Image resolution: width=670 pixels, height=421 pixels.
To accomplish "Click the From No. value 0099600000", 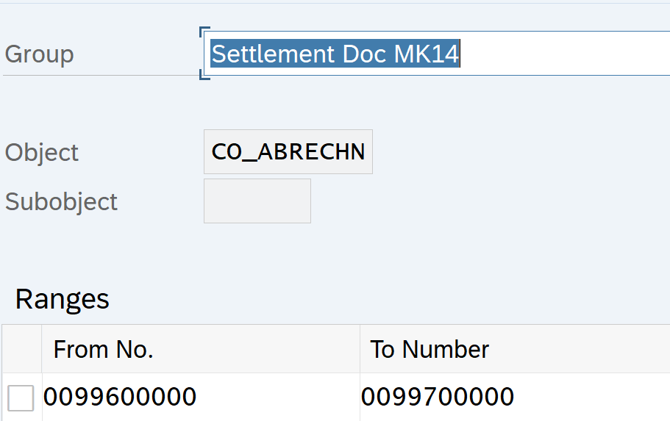I will (120, 397).
